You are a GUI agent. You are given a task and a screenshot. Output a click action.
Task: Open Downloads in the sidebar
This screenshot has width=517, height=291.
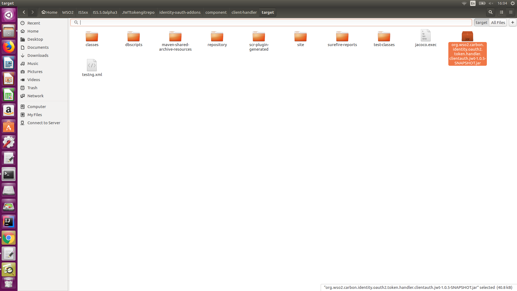38,56
